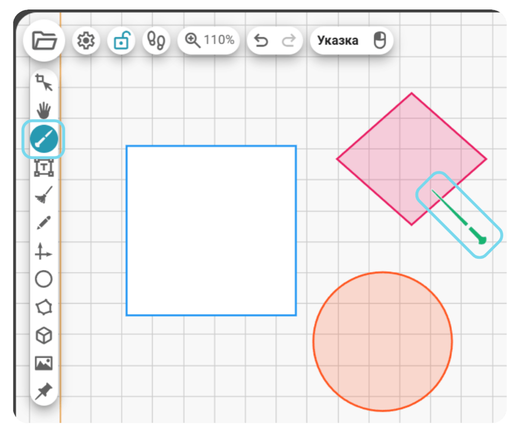Select the insert image tool
The width and height of the screenshot is (516, 428).
click(x=44, y=364)
